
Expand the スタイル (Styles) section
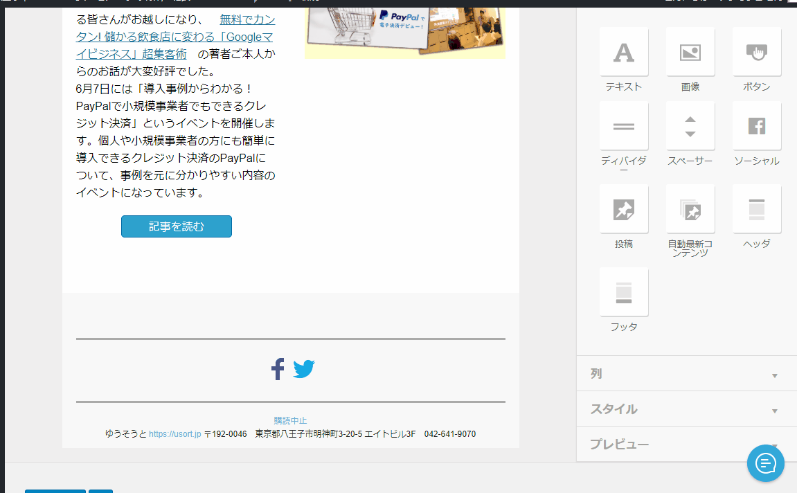(686, 409)
